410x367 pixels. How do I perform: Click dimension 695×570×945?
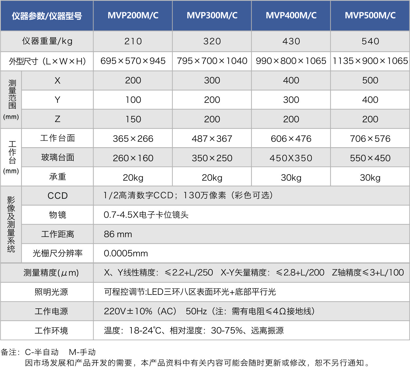pyautogui.click(x=133, y=61)
